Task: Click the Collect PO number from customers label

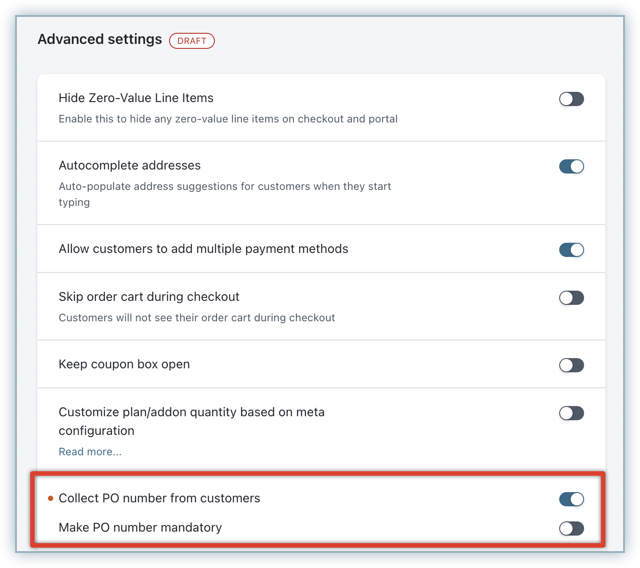Action: (159, 498)
